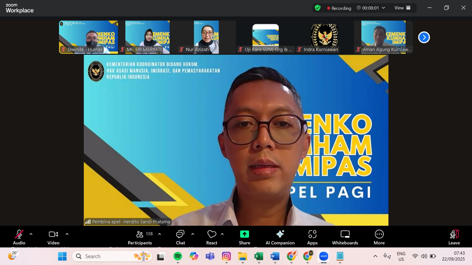Open Whiteboards
Image resolution: width=472 pixels, height=265 pixels.
point(345,237)
